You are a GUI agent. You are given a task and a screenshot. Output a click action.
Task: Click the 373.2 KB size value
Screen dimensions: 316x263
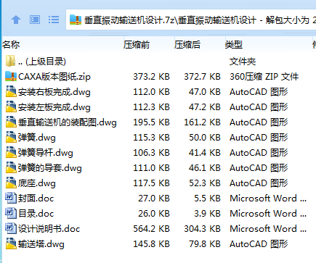[x=151, y=77]
